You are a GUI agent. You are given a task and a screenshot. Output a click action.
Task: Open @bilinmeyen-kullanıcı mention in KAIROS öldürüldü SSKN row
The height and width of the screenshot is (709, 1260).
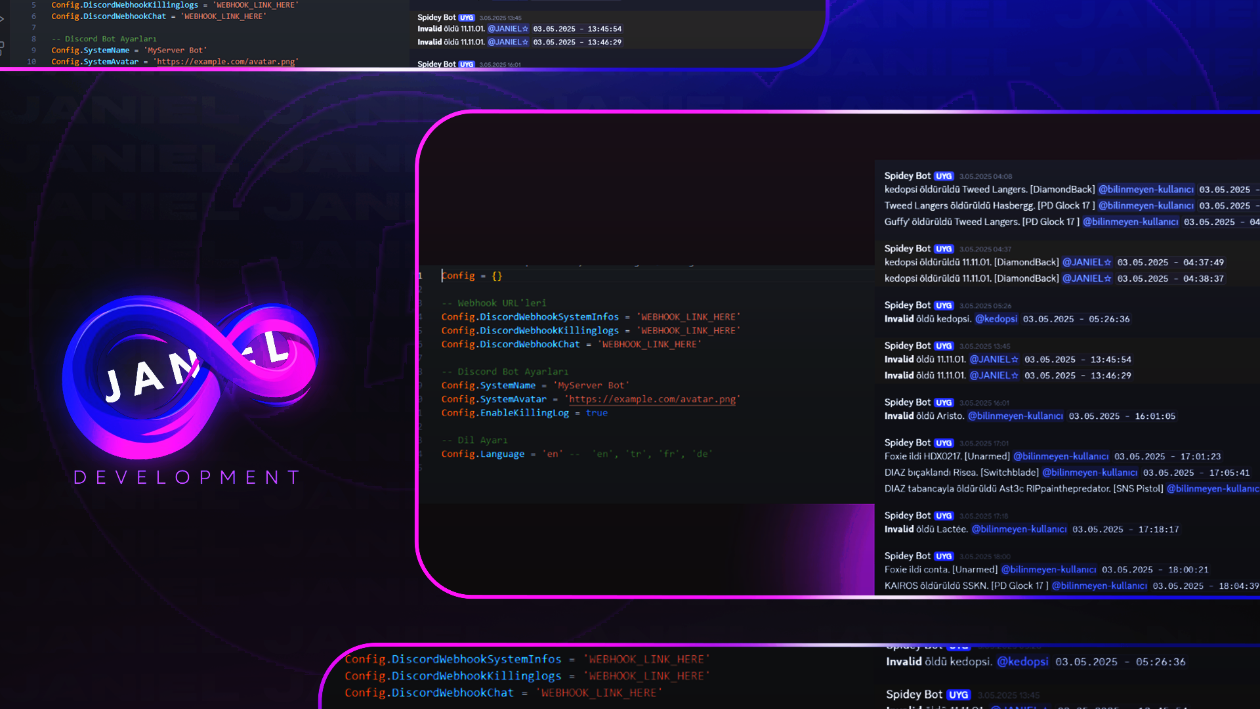[1099, 586]
